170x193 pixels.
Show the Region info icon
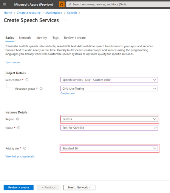pos(18,119)
